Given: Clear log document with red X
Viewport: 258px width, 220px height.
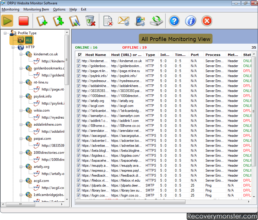Looking at the screenshot, I should click(x=108, y=21).
